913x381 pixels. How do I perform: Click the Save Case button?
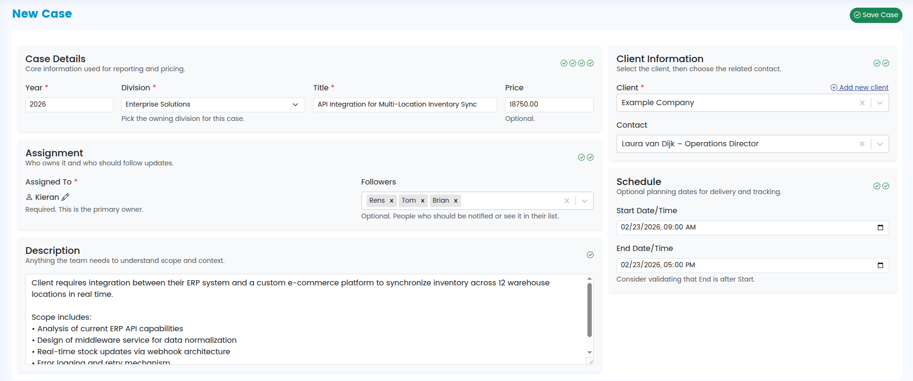(x=876, y=15)
